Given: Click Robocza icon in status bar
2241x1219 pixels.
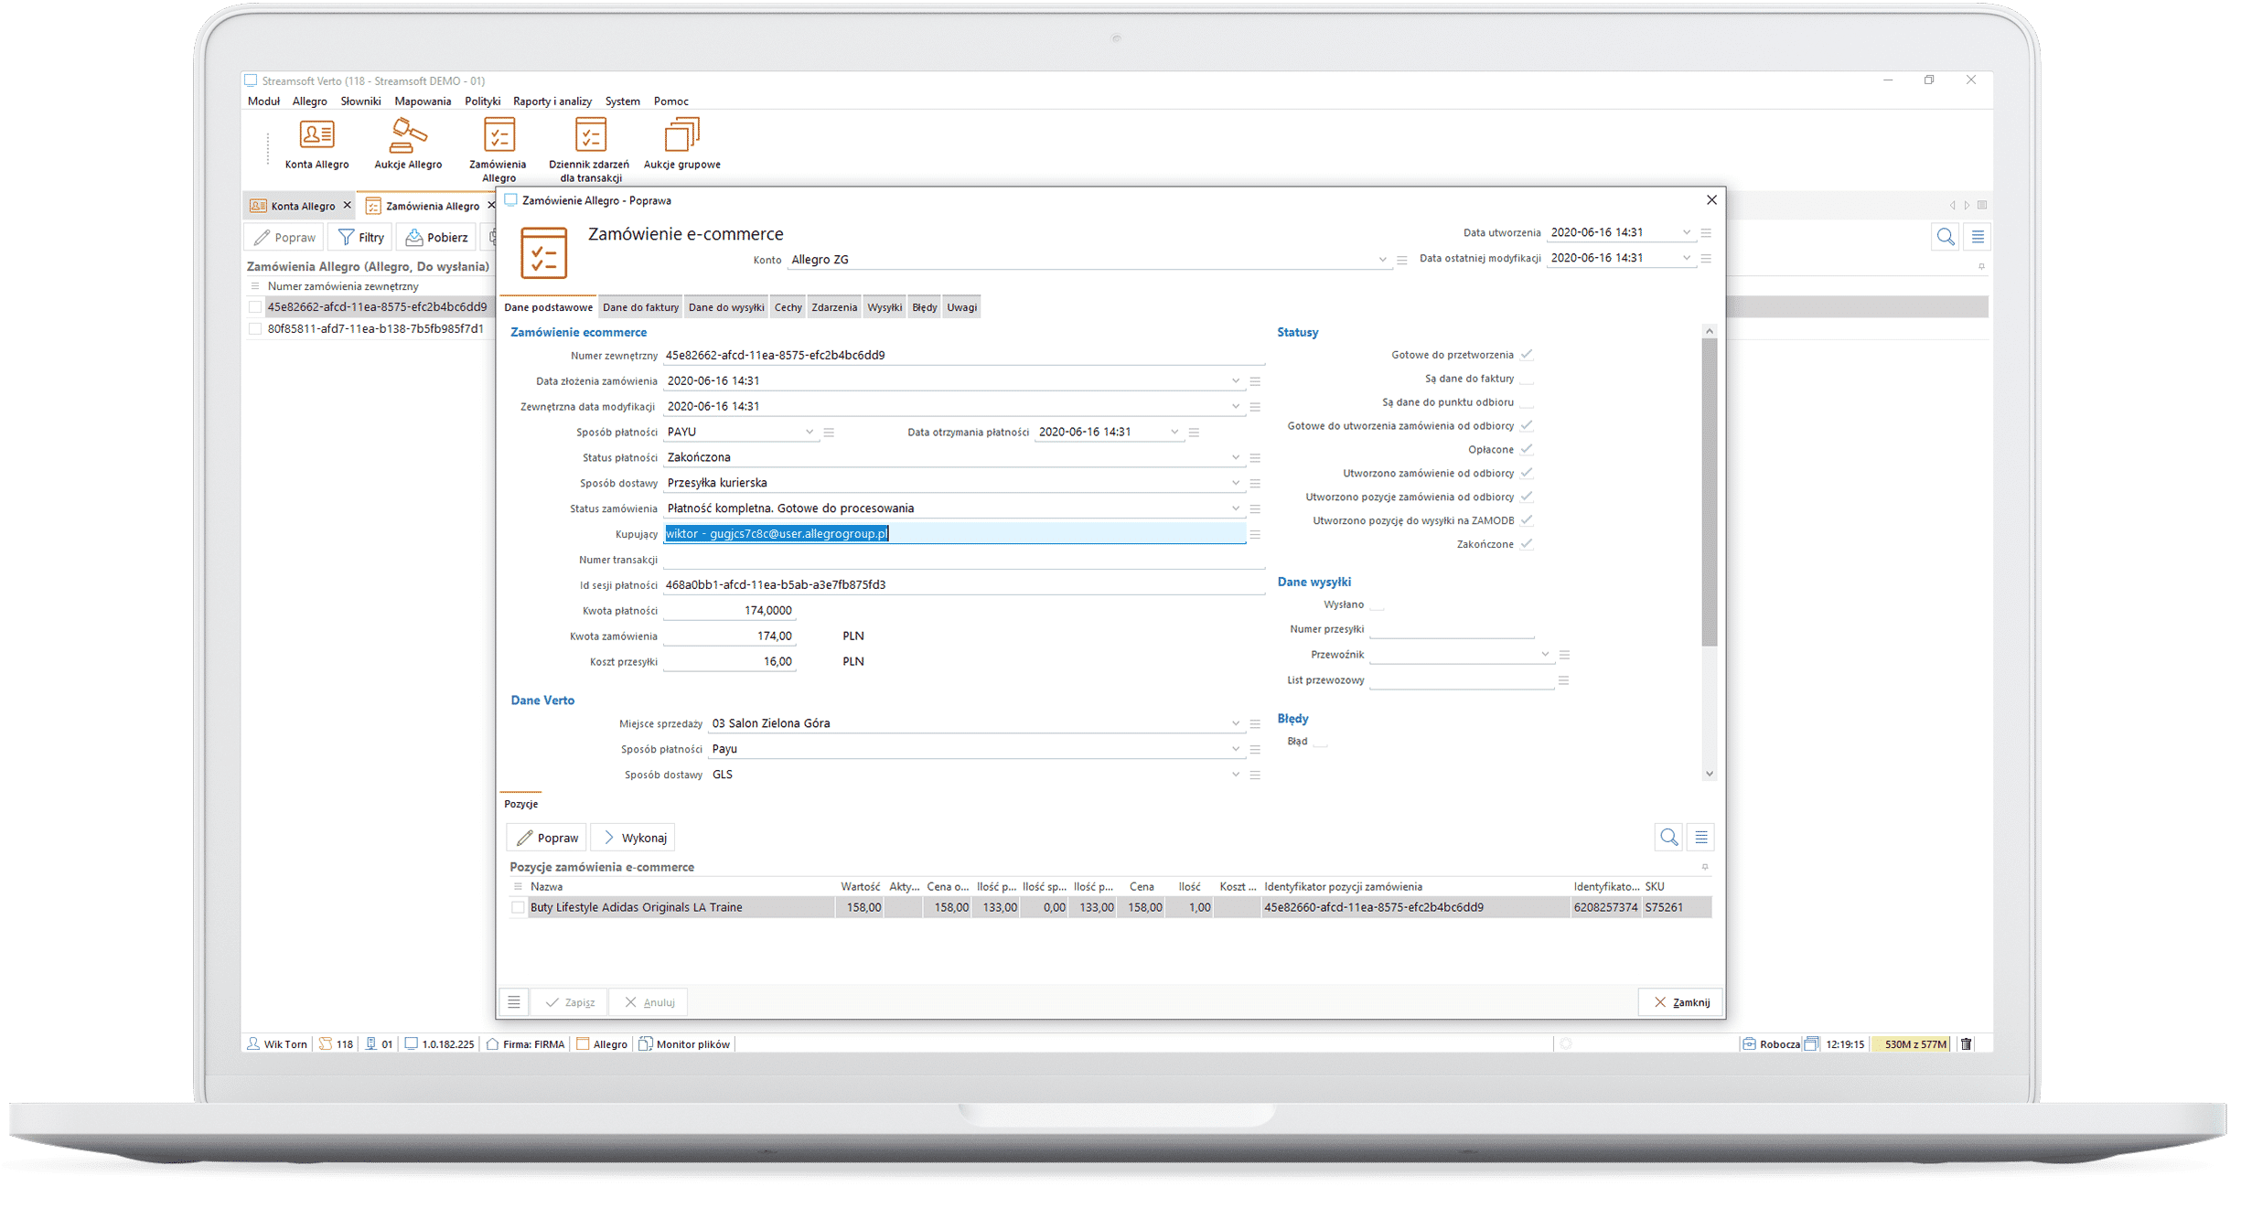Looking at the screenshot, I should tap(1749, 1043).
